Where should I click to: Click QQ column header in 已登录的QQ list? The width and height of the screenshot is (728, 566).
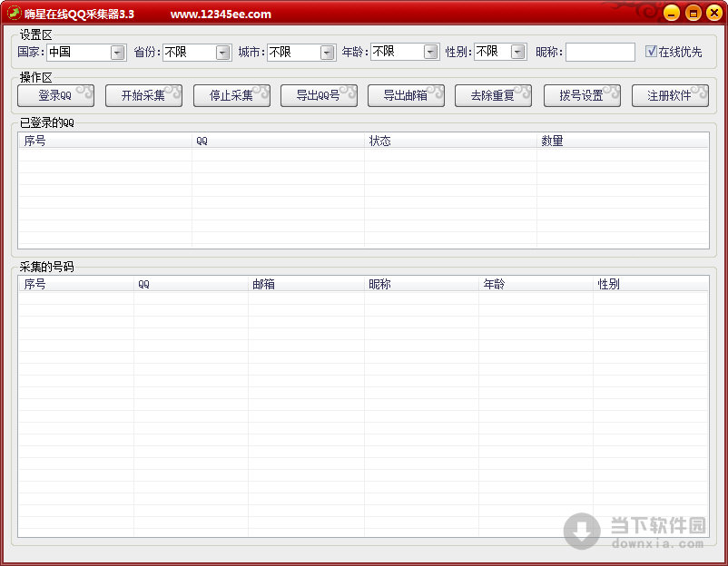coord(278,141)
